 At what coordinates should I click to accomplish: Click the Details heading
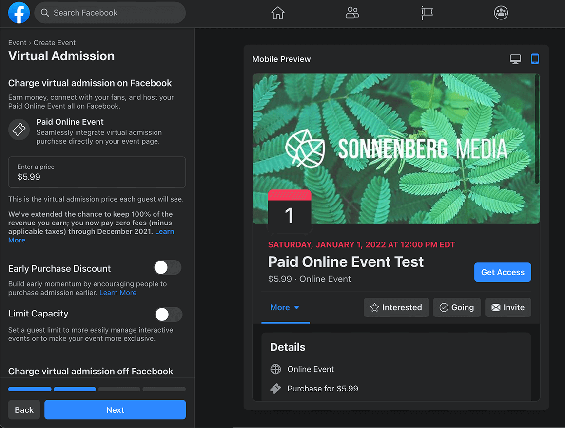pos(288,347)
